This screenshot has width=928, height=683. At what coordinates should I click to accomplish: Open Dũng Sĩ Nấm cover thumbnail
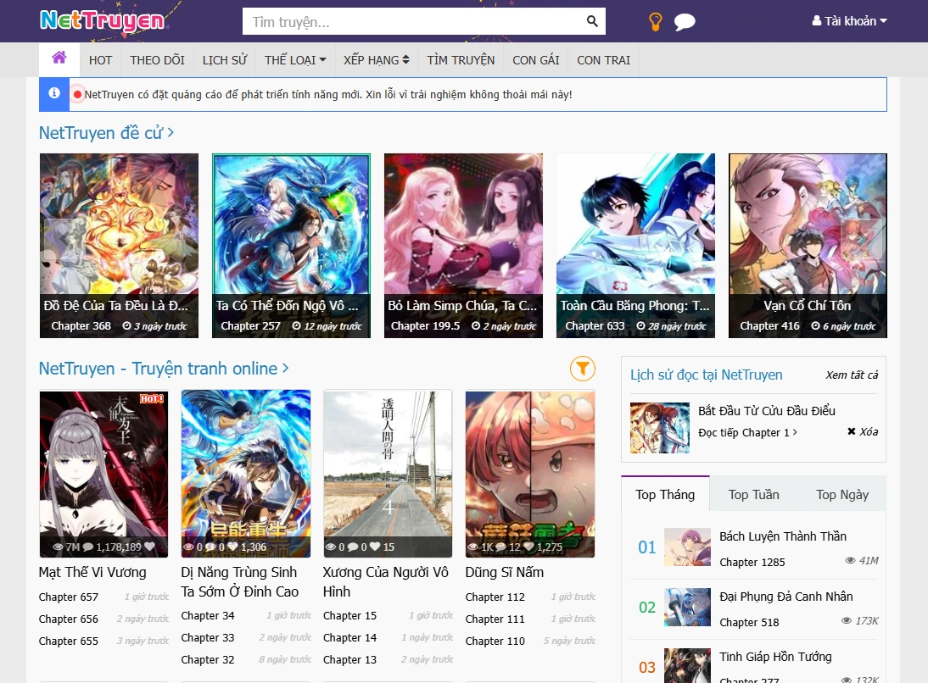coord(529,473)
